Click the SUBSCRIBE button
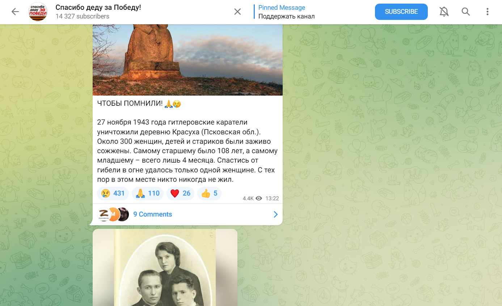 click(x=401, y=12)
